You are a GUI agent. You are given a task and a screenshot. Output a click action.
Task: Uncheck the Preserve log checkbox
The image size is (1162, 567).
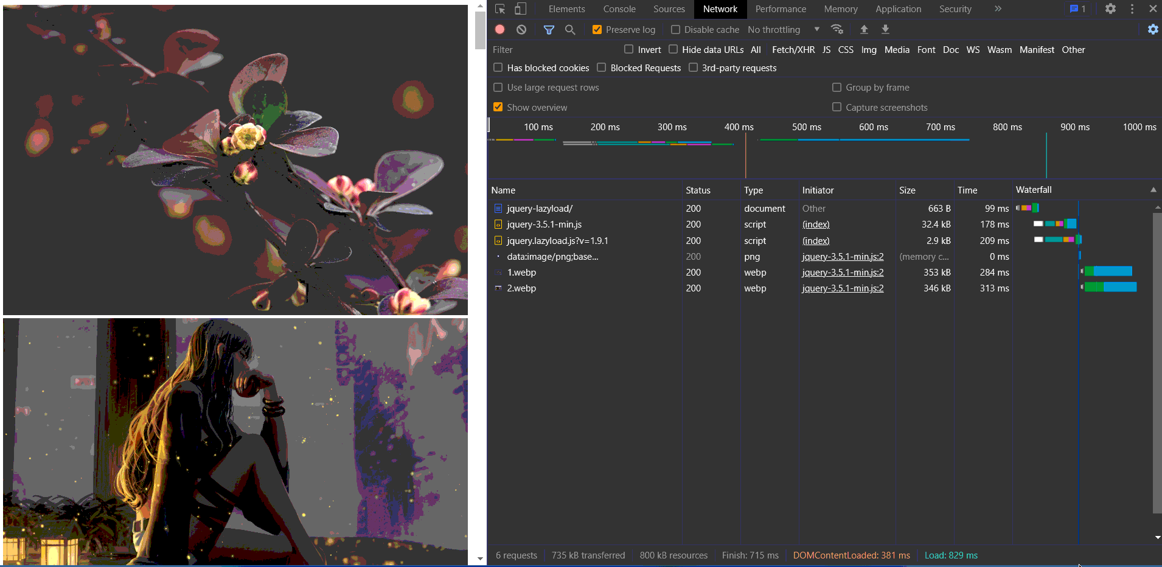[x=597, y=29]
